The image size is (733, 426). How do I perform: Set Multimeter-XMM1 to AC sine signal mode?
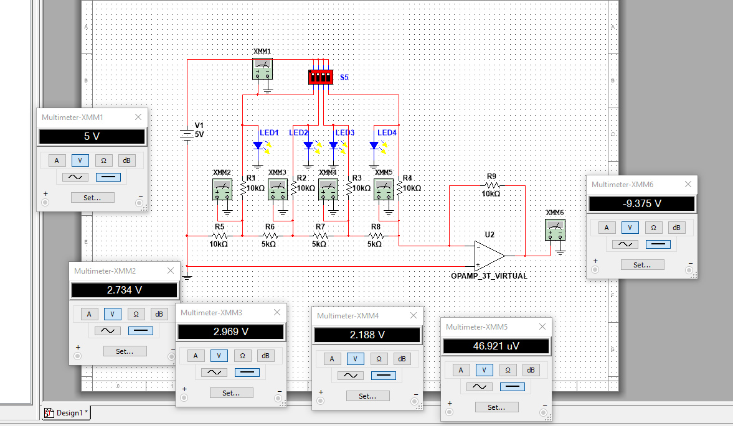pyautogui.click(x=75, y=177)
